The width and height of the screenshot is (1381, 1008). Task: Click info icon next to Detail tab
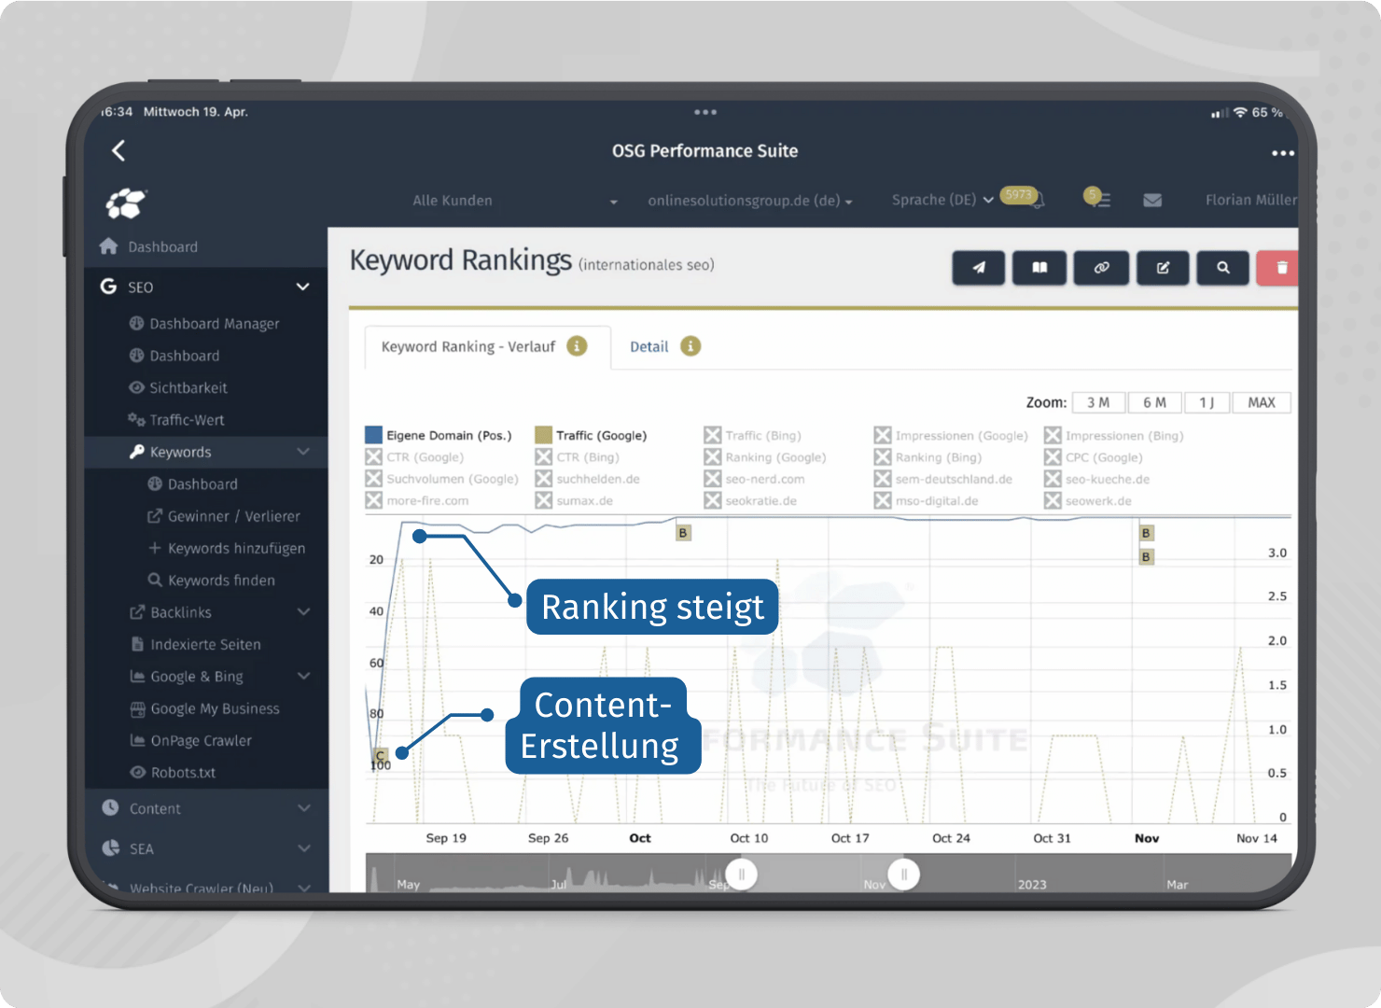pyautogui.click(x=690, y=346)
